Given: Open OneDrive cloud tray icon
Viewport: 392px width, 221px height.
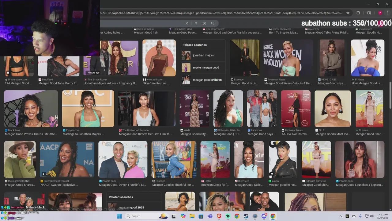Looking at the screenshot, I should click(x=354, y=216).
